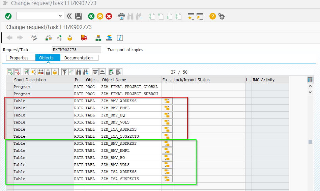
Task: Create desktop shortcut icon
Action: [200, 16]
